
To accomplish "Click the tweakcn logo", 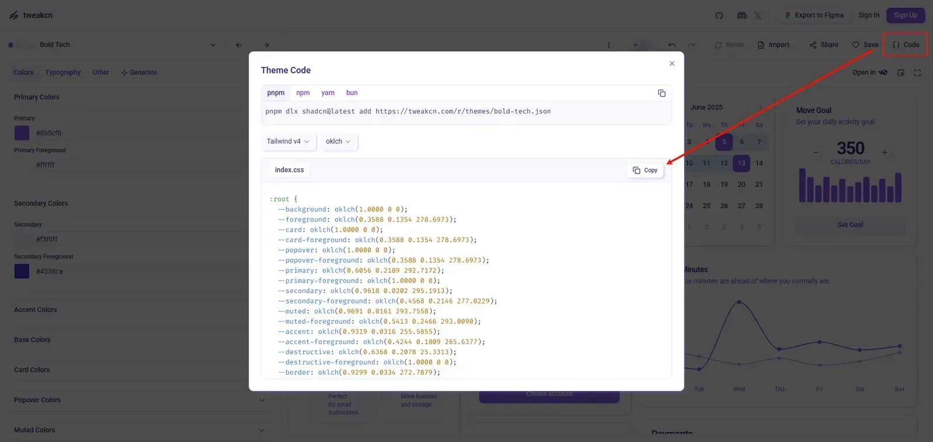I will point(31,15).
